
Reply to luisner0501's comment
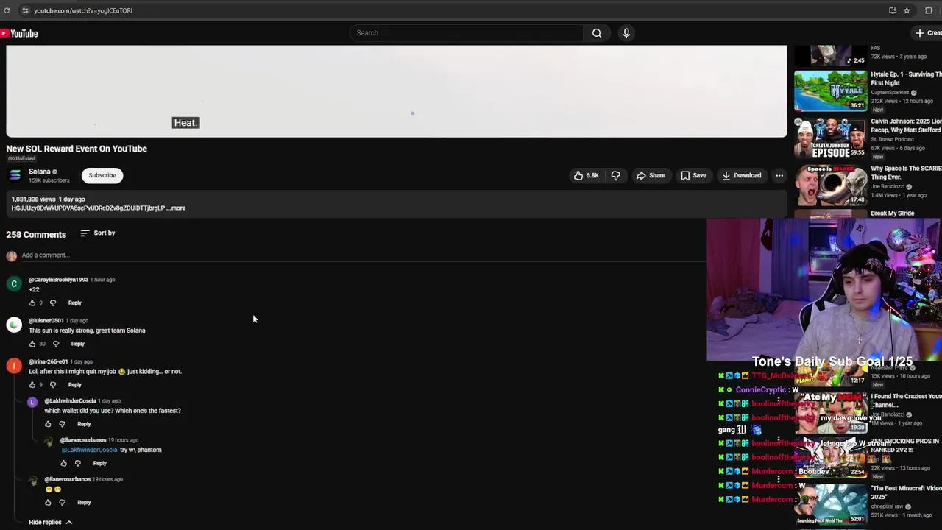click(x=78, y=344)
